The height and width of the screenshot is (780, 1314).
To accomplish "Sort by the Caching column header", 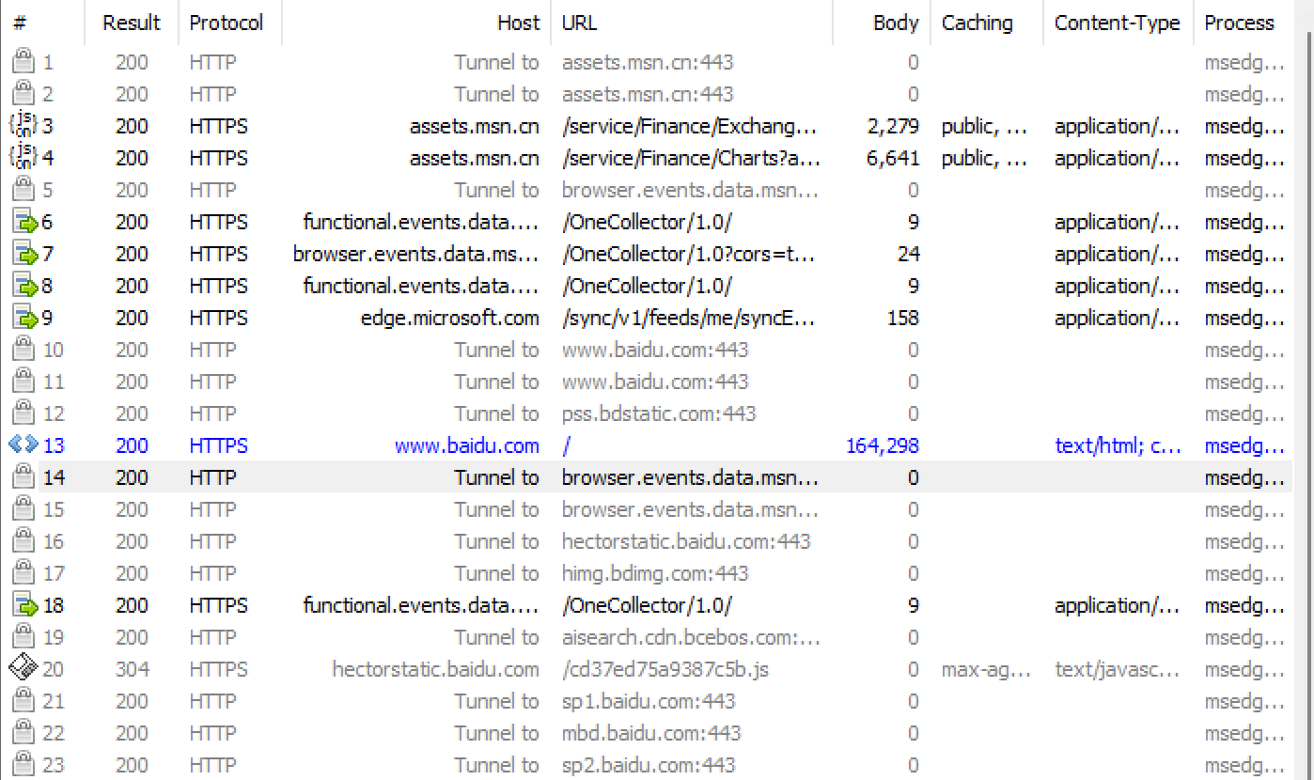I will click(x=986, y=23).
